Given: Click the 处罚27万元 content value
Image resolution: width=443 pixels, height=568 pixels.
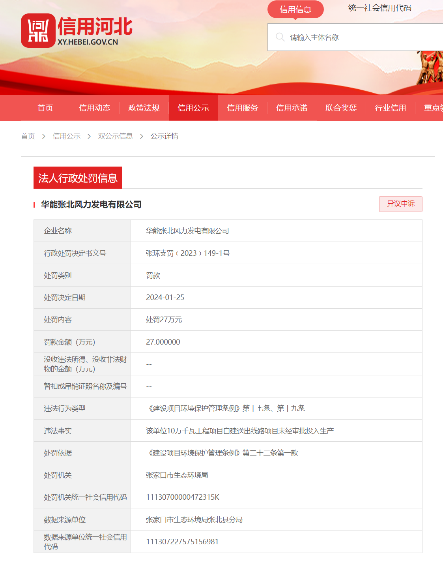Looking at the screenshot, I should point(164,320).
